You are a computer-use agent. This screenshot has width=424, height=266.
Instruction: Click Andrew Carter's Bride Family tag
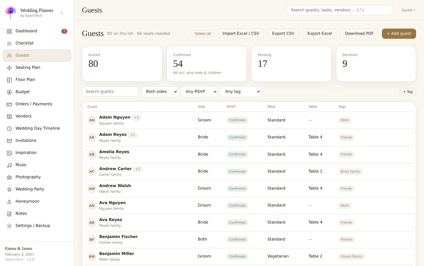pyautogui.click(x=350, y=172)
